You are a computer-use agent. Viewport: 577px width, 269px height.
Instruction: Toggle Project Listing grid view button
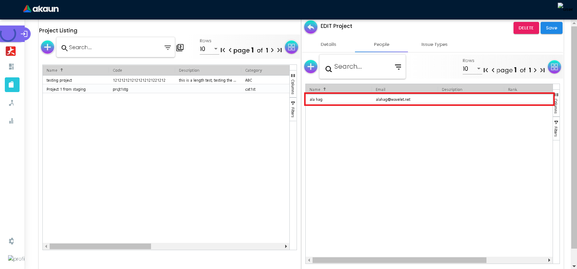tap(292, 47)
